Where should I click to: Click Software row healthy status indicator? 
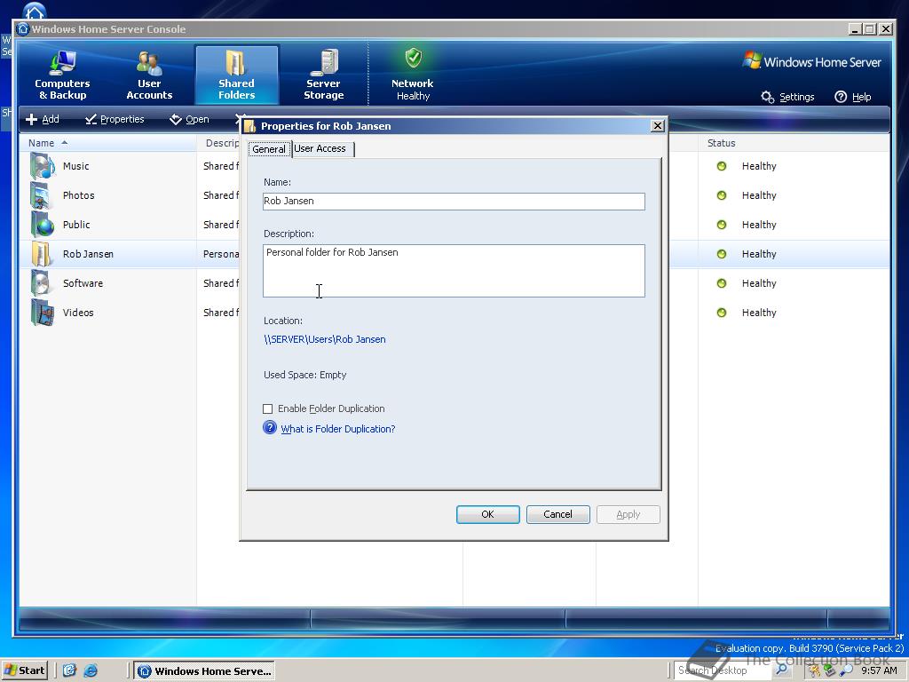click(x=721, y=283)
